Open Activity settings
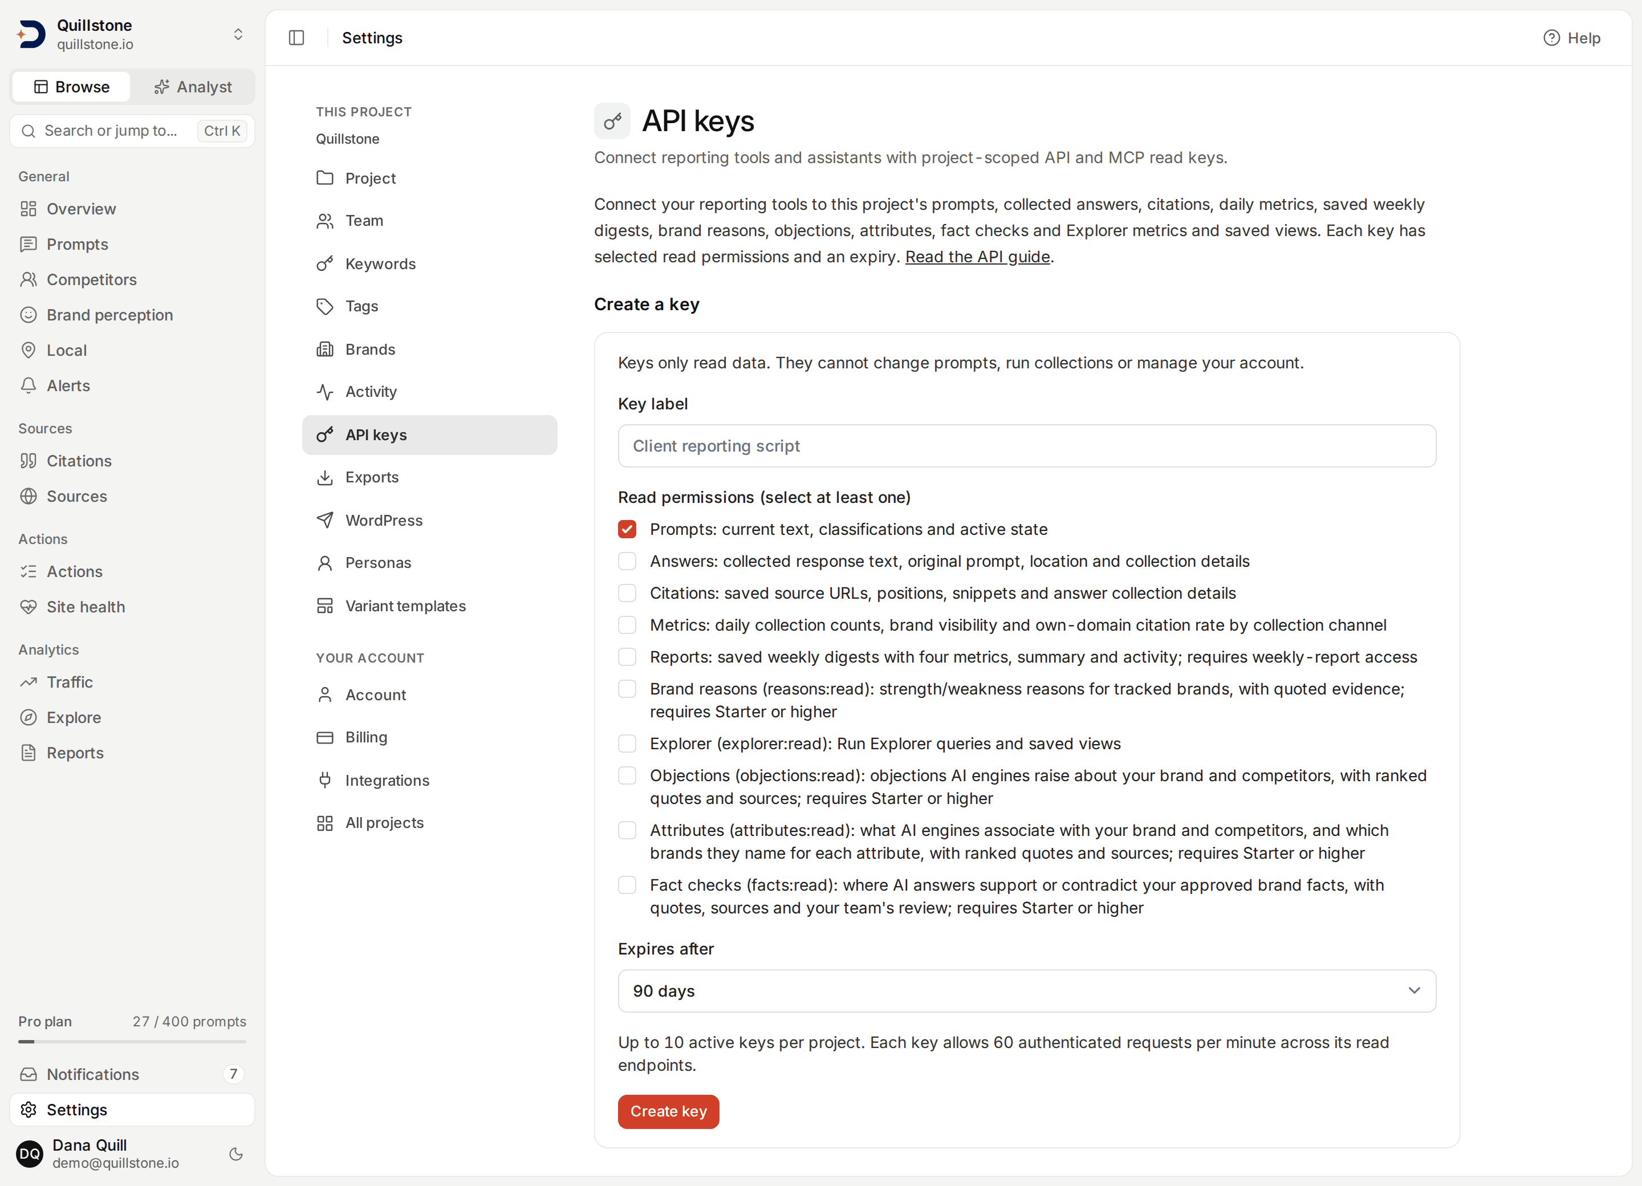This screenshot has width=1642, height=1186. coord(429,392)
